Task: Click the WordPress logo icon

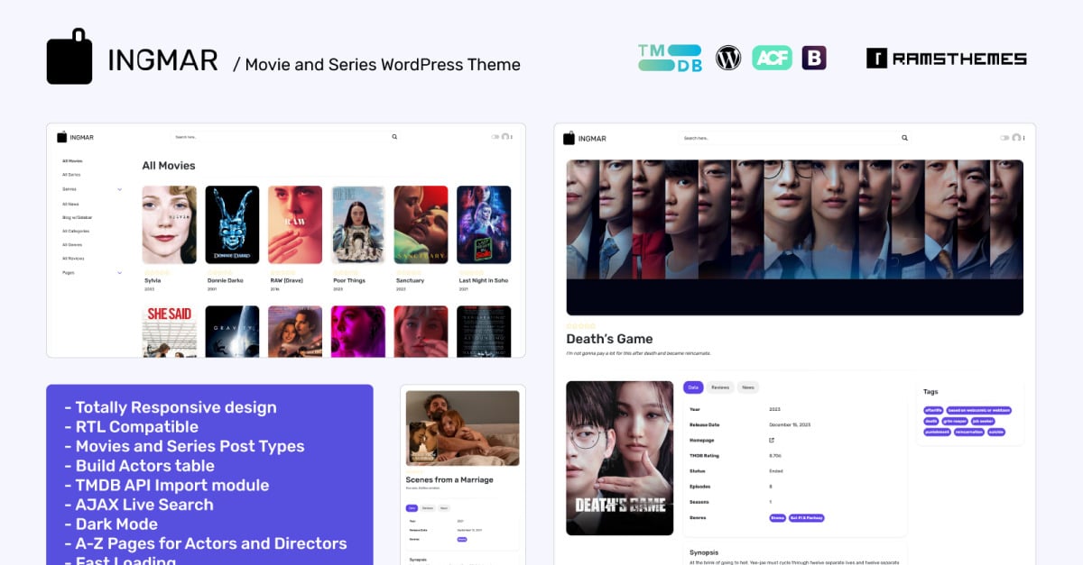Action: (x=728, y=59)
